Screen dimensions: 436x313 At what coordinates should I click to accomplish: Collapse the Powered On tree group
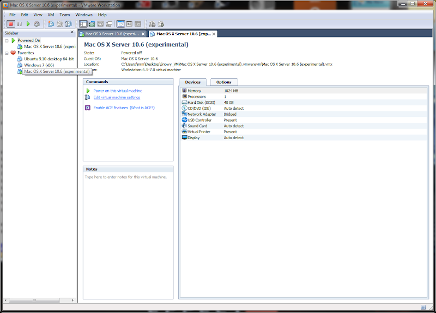7,40
